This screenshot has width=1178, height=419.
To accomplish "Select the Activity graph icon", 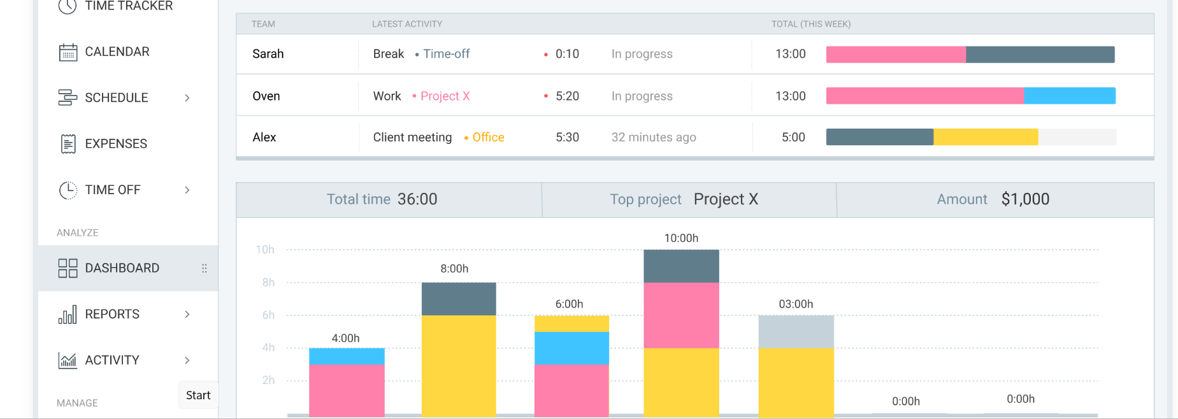I will click(68, 360).
